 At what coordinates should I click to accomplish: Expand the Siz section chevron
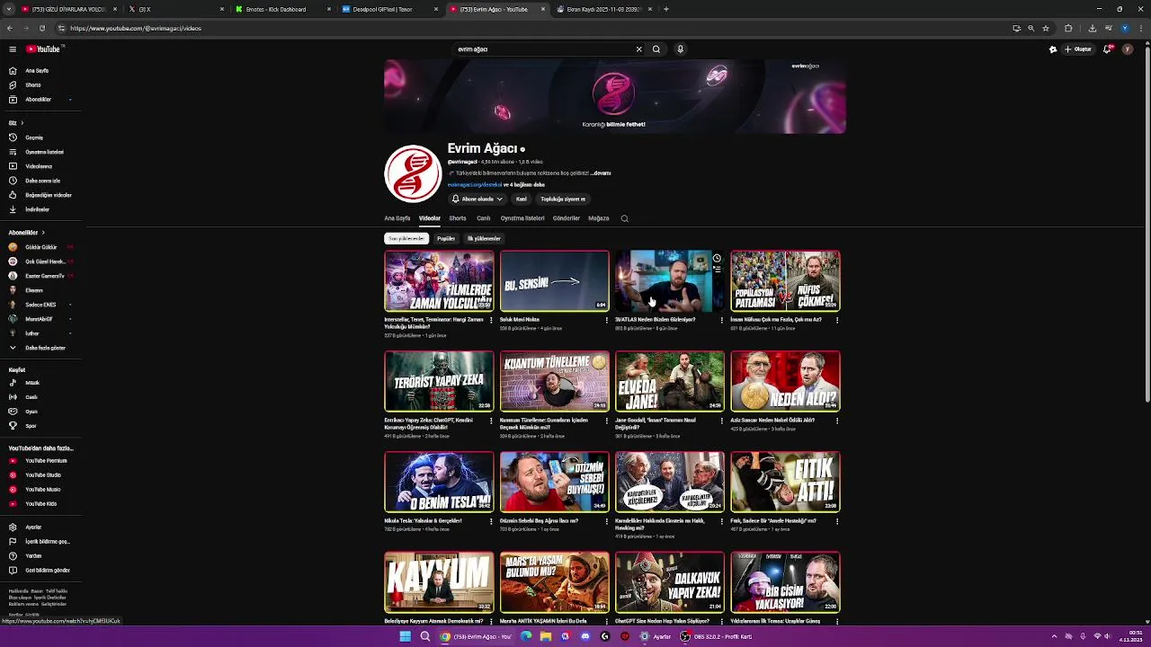(x=22, y=123)
